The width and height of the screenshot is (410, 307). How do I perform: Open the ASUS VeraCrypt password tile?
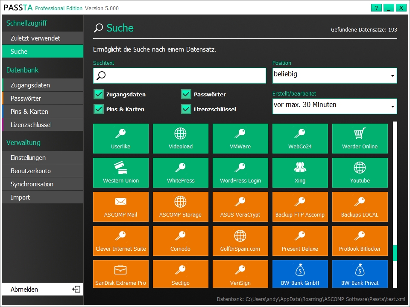(x=240, y=207)
